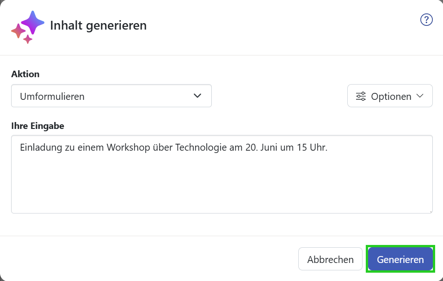Expand Optionen using its chevron arrow
Image resolution: width=443 pixels, height=281 pixels.
click(x=420, y=96)
